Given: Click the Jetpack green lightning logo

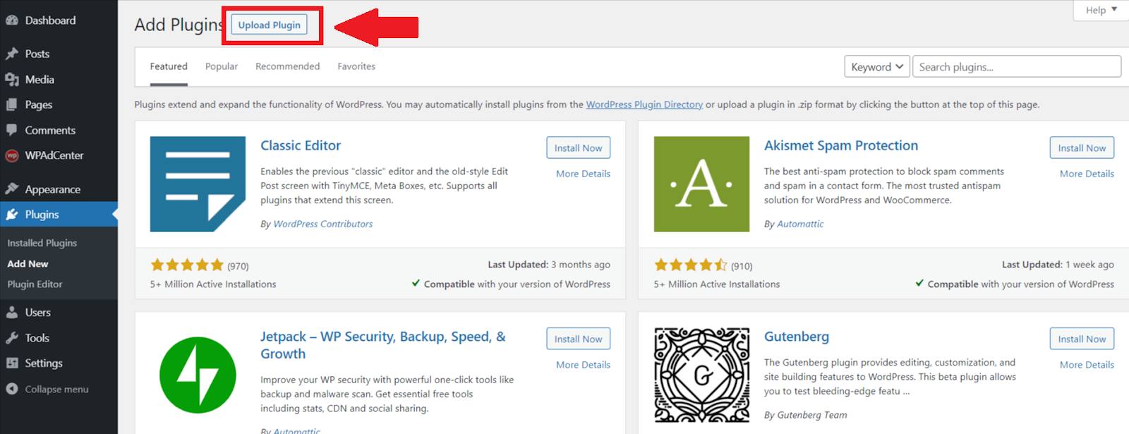Looking at the screenshot, I should 198,375.
